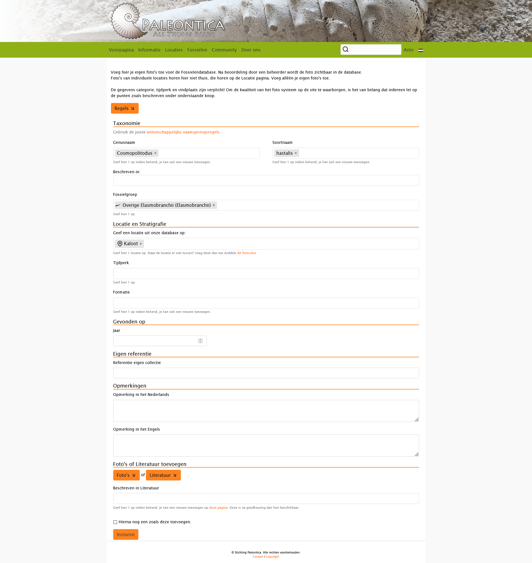The image size is (532, 563).
Task: Expand the Literatuur section
Action: (163, 475)
